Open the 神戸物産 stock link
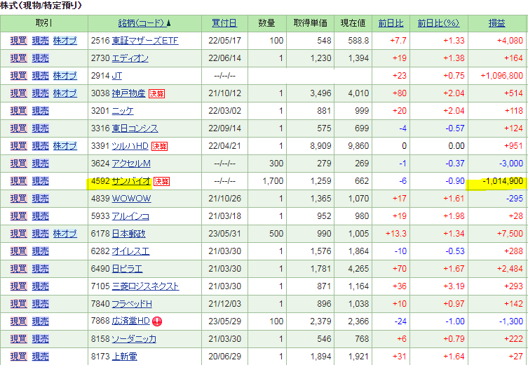This screenshot has width=528, height=365. [x=128, y=93]
